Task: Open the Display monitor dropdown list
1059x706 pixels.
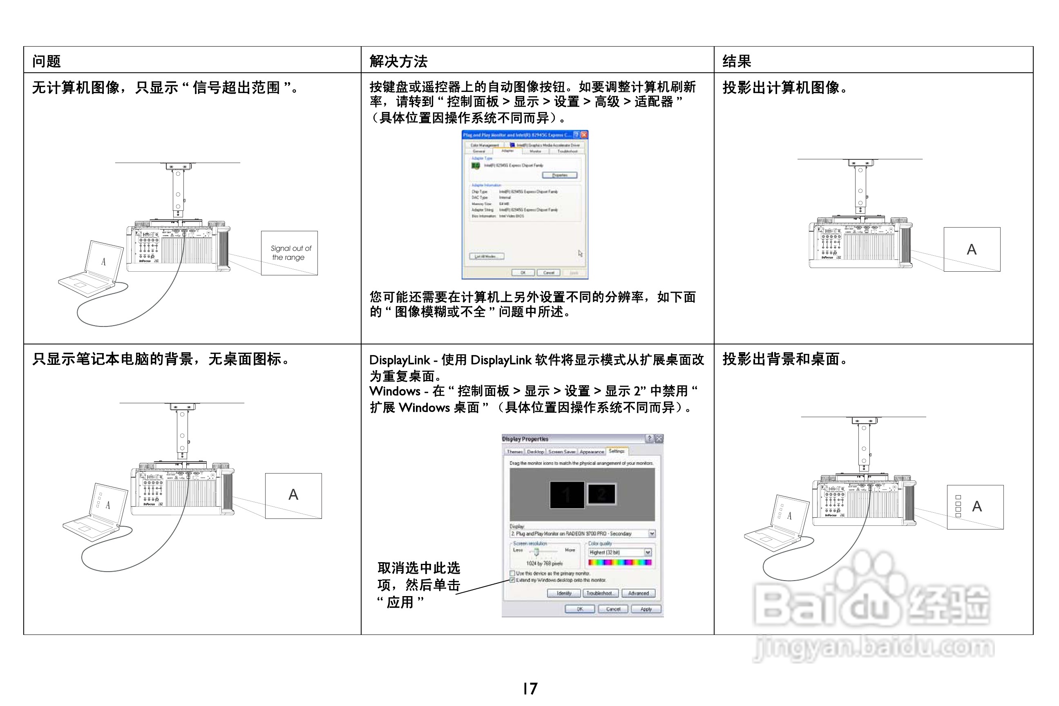Action: coord(652,534)
